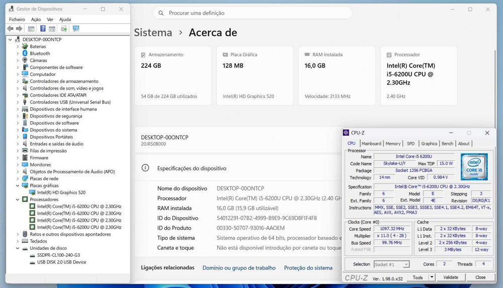Expand the Bluetooth tree node
This screenshot has width=503, height=288.
(x=18, y=53)
